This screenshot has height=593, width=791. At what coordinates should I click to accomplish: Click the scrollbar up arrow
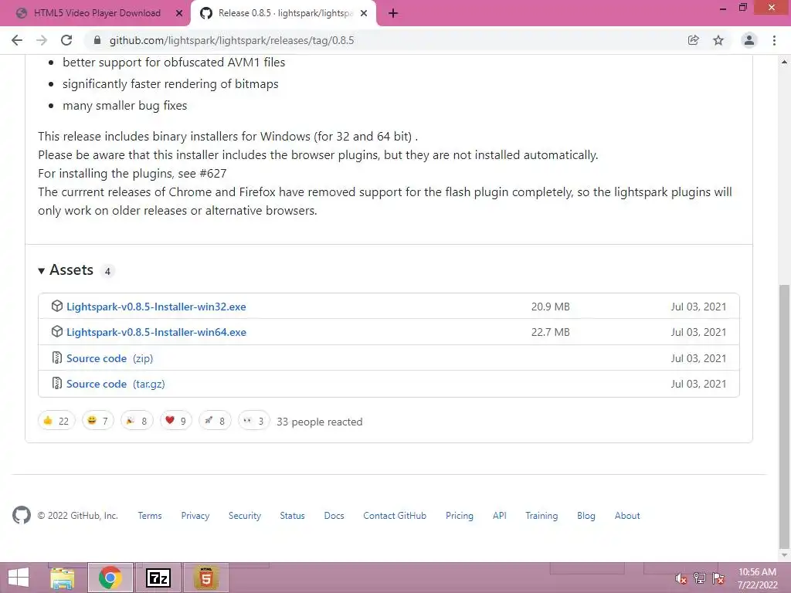(x=784, y=62)
